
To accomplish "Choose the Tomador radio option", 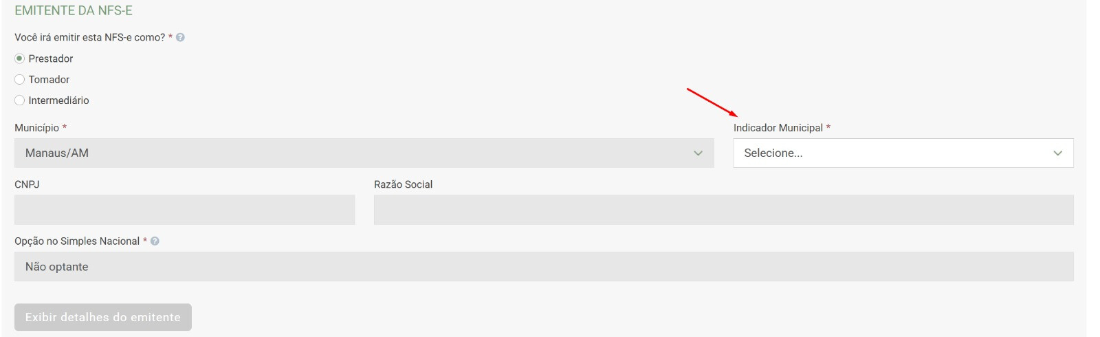I will (x=19, y=80).
